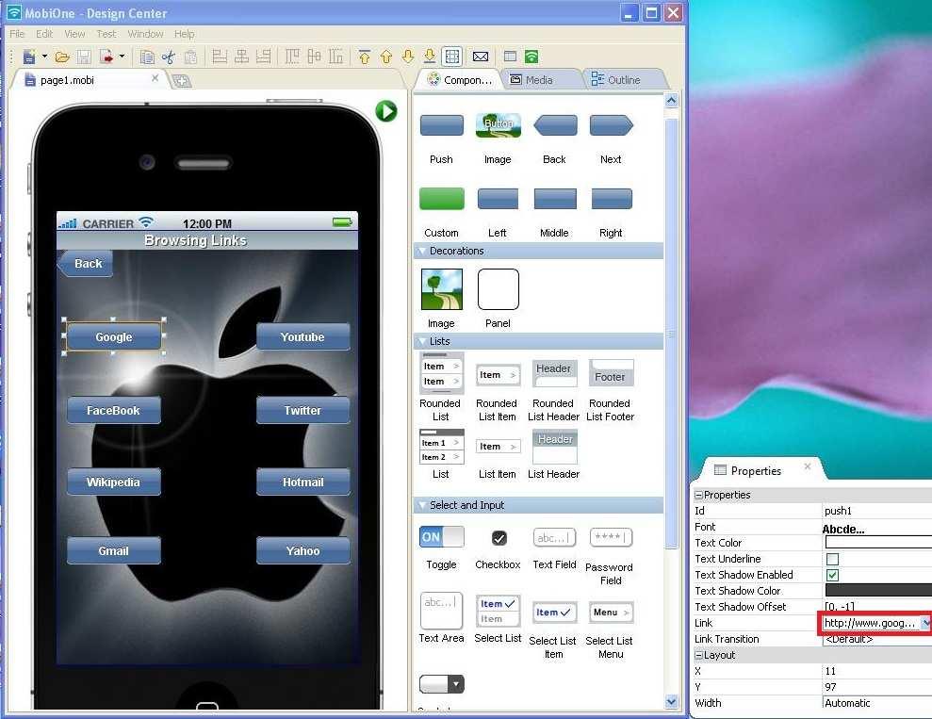The width and height of the screenshot is (932, 719).
Task: Select the Toggle ON component
Action: click(442, 537)
